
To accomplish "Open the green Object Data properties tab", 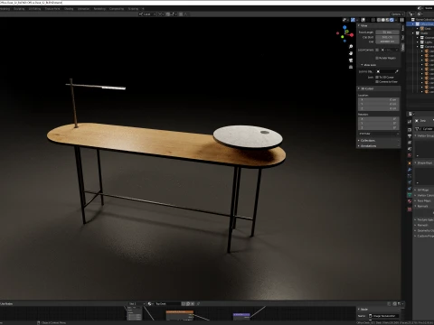I will [410, 195].
